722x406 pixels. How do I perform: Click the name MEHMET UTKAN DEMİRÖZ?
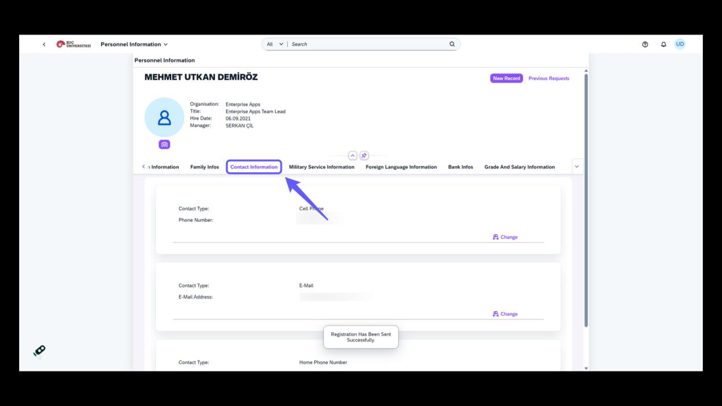click(x=201, y=77)
